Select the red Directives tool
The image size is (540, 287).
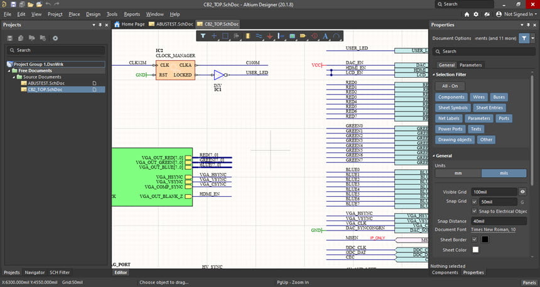pos(315,36)
